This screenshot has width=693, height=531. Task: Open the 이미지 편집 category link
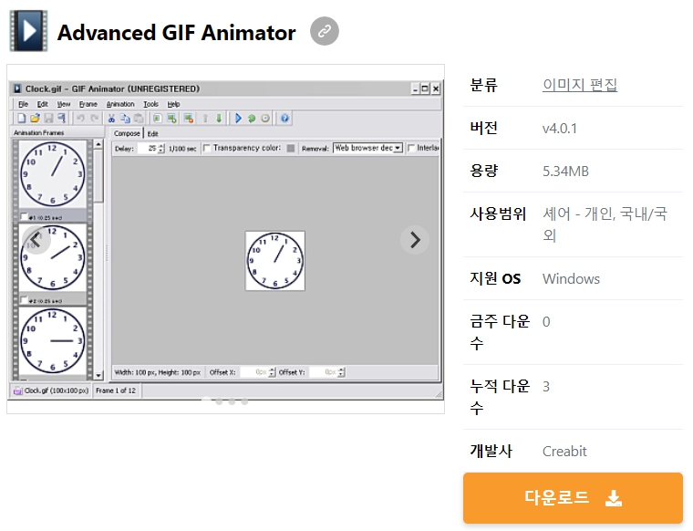[x=580, y=85]
